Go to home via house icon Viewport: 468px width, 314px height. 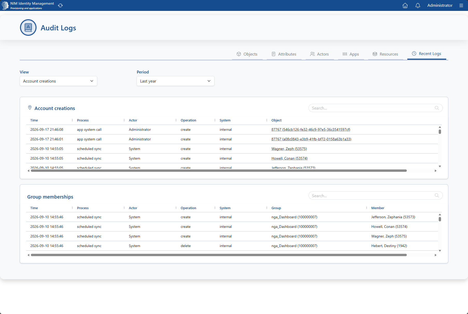click(405, 5)
